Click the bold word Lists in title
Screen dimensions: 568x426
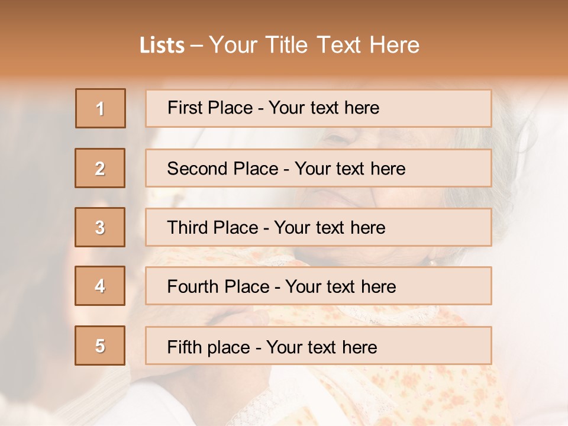click(162, 46)
